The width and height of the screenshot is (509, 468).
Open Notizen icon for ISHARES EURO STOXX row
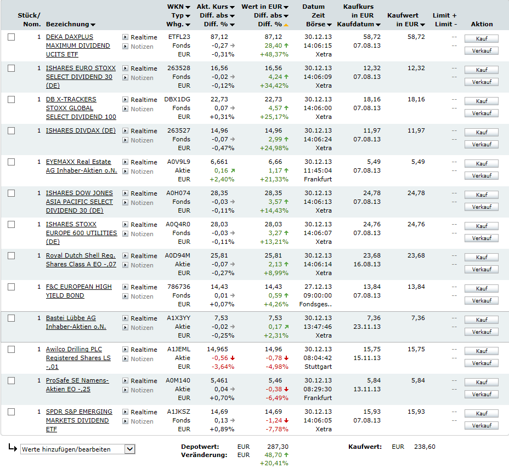tap(125, 77)
